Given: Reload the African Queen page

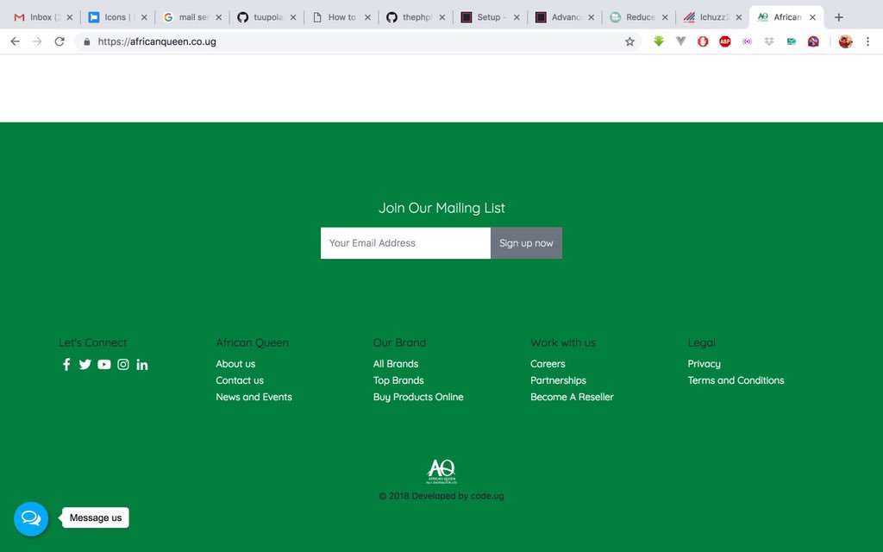Looking at the screenshot, I should (59, 41).
